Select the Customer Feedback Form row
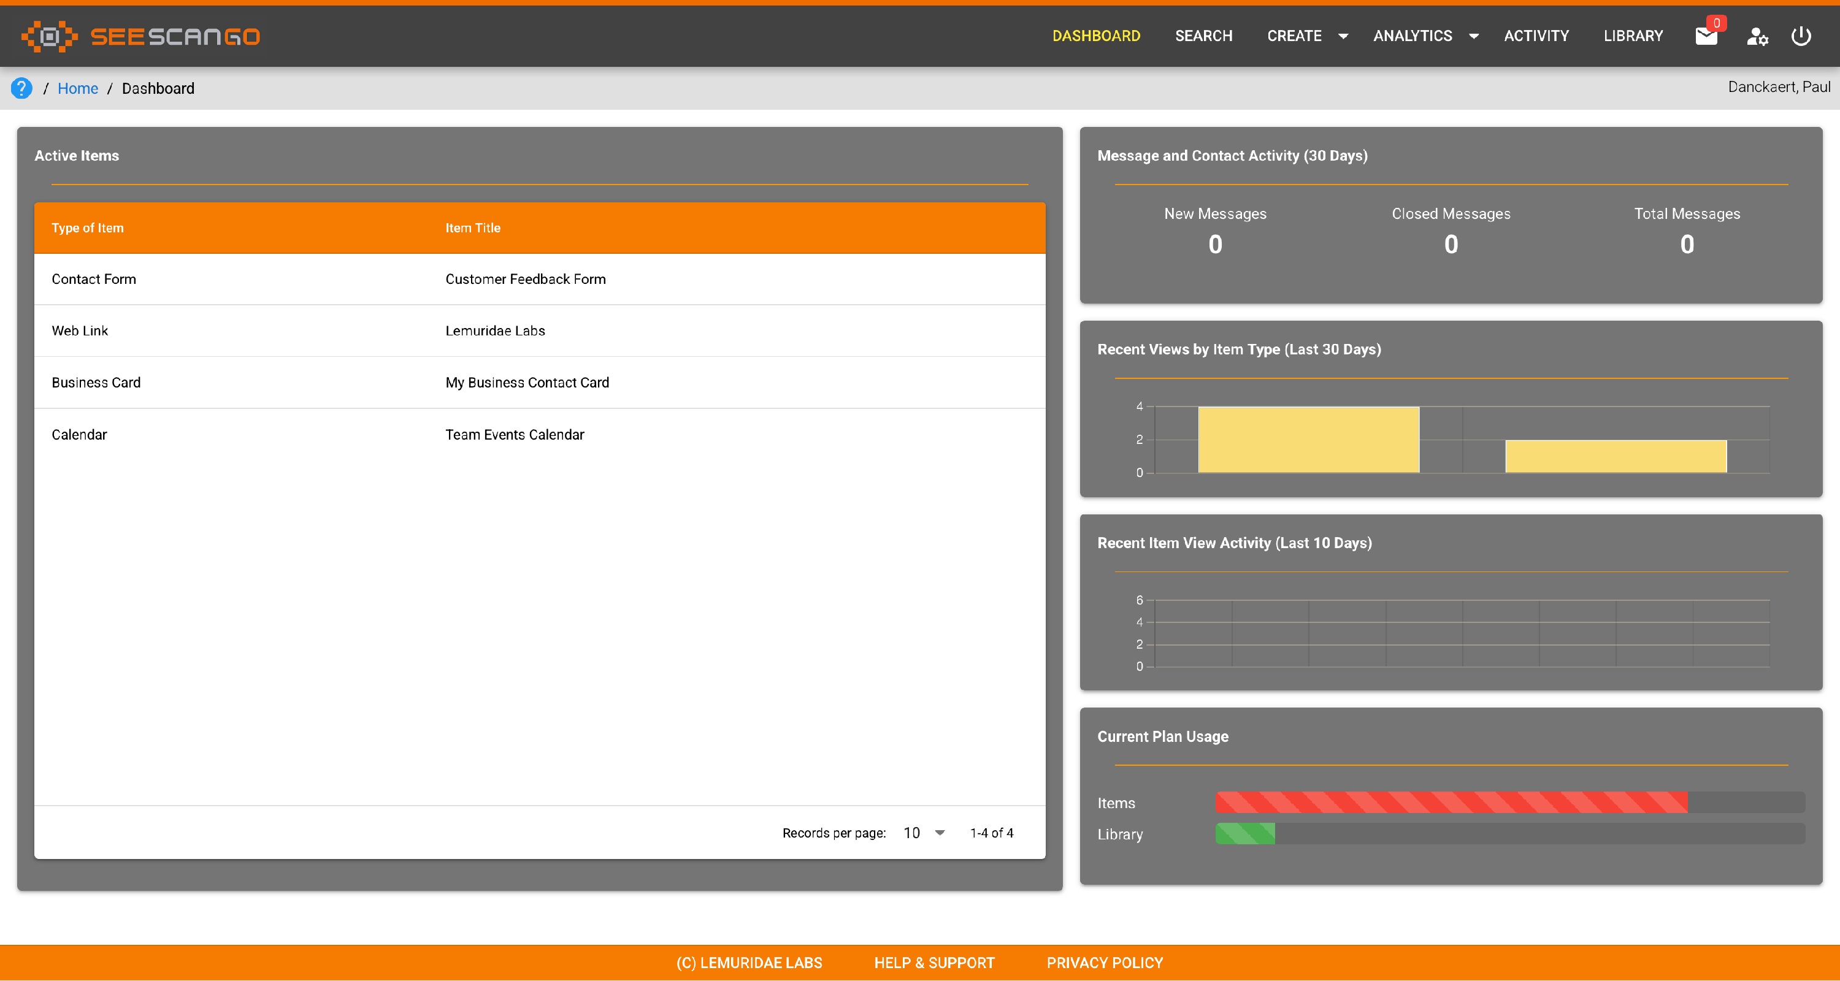The image size is (1840, 981). (539, 279)
